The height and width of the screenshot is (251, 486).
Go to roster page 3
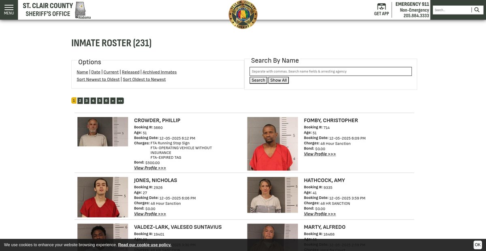(87, 100)
